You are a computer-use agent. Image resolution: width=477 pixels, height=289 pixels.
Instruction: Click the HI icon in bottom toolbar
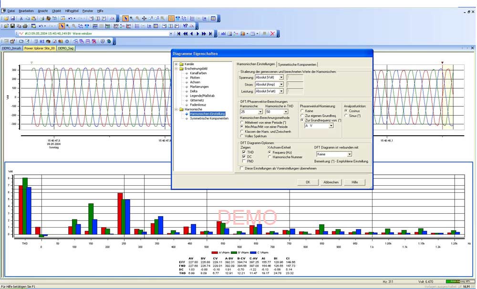42,41
